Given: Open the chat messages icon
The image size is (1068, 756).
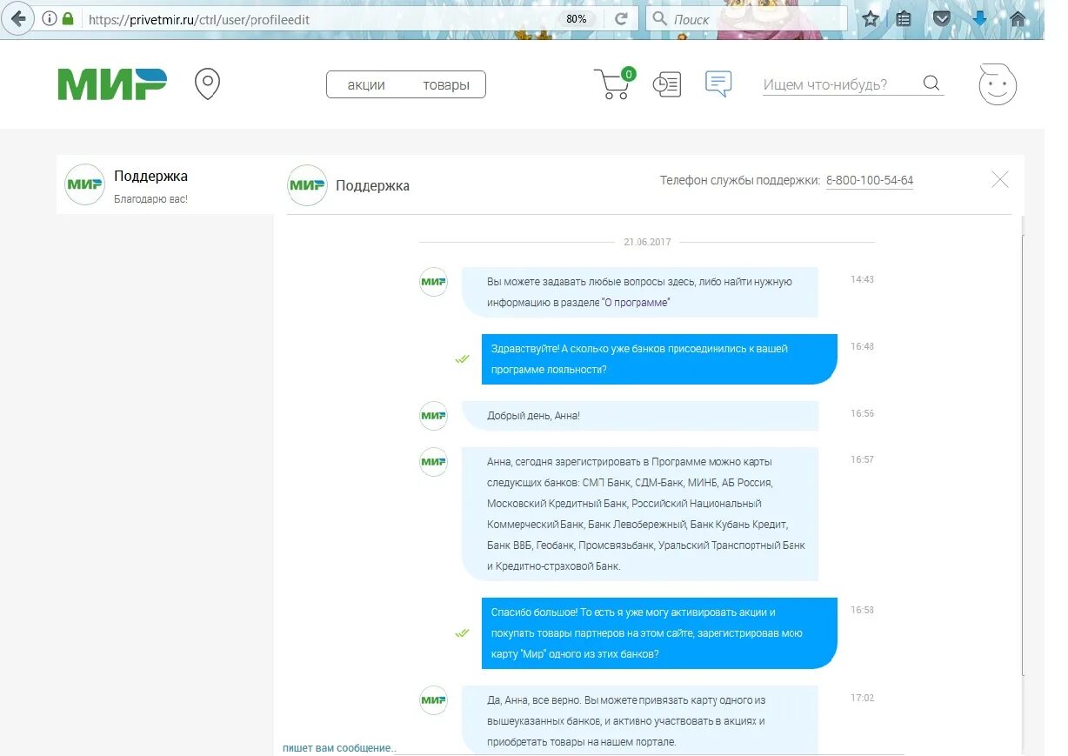Looking at the screenshot, I should [718, 84].
